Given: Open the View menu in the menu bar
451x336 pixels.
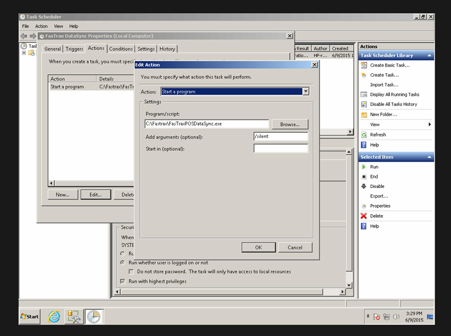Looking at the screenshot, I should (59, 26).
